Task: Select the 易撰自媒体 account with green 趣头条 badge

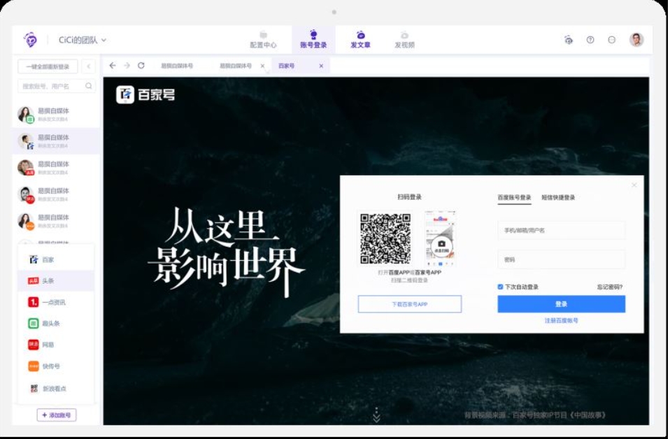Action: [56, 115]
